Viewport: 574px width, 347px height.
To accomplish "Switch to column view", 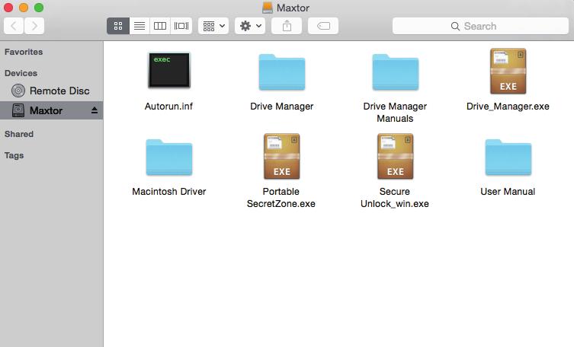I will tap(160, 26).
